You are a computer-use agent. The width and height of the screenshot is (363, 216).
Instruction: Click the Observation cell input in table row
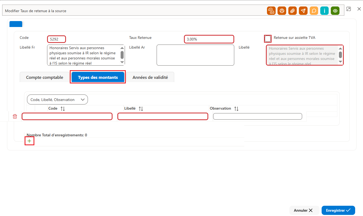point(258,116)
